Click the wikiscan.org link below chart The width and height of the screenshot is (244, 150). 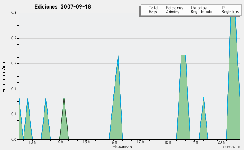click(122, 146)
